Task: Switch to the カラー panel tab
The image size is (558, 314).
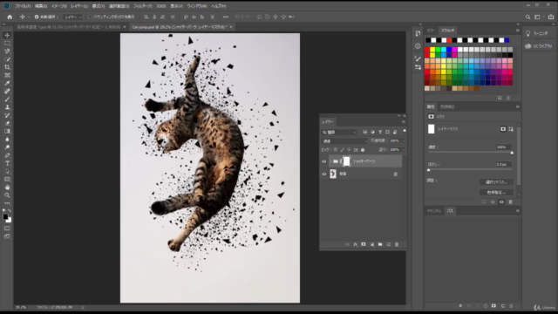Action: tap(431, 31)
